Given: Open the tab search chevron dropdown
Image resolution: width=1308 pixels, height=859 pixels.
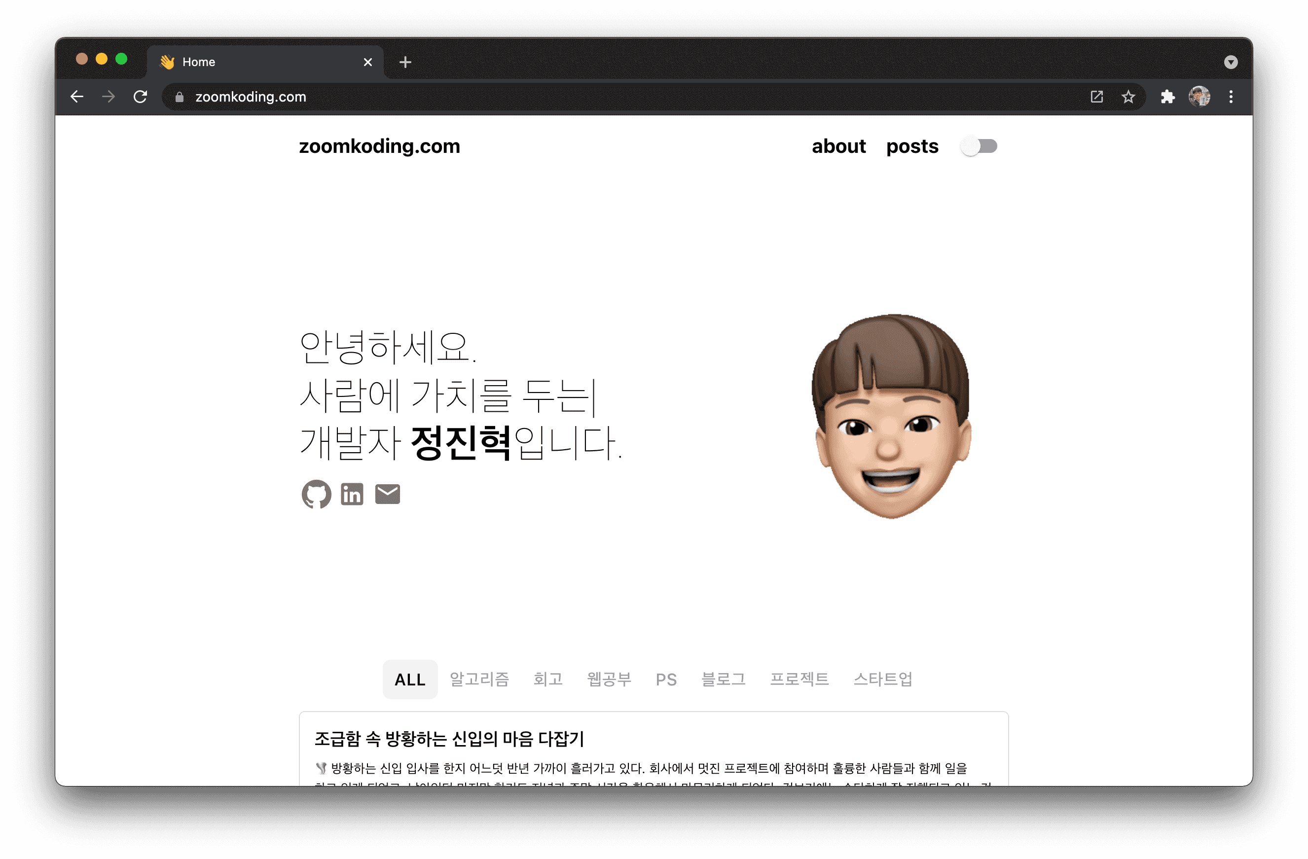Looking at the screenshot, I should pyautogui.click(x=1230, y=62).
